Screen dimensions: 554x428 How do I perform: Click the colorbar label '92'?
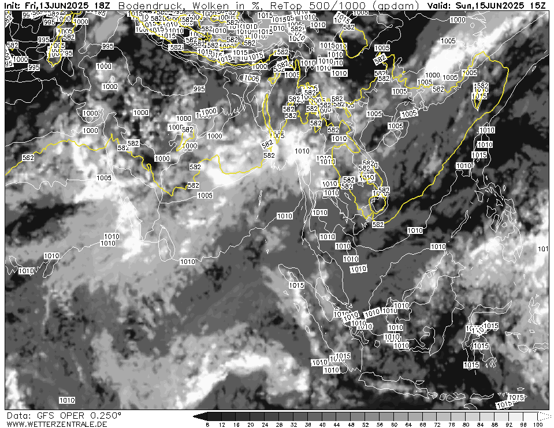coord(509,425)
